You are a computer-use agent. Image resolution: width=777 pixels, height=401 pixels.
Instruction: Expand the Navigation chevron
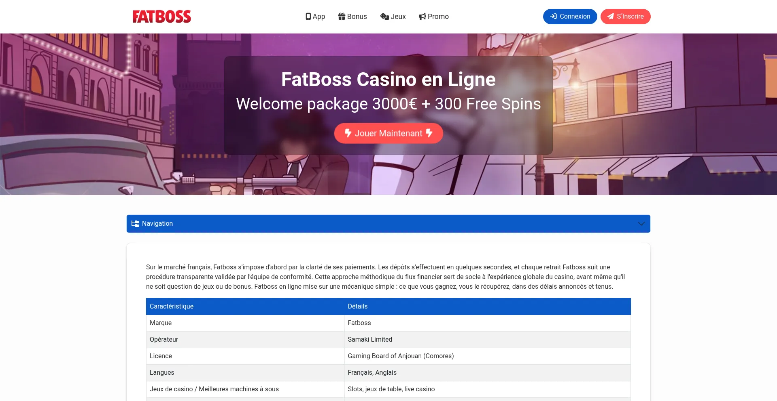coord(641,224)
